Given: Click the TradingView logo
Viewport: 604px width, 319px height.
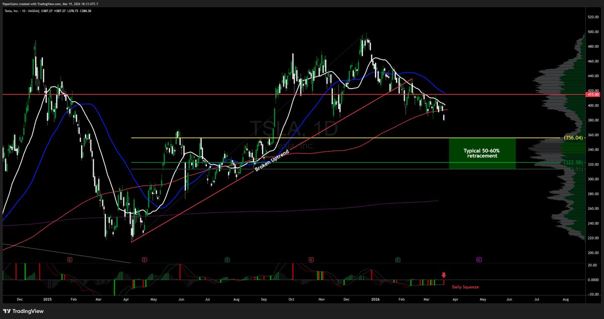Looking at the screenshot, I should pos(24,311).
